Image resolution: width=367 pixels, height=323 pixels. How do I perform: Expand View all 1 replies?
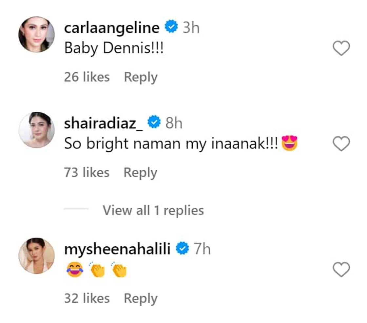coord(153,210)
